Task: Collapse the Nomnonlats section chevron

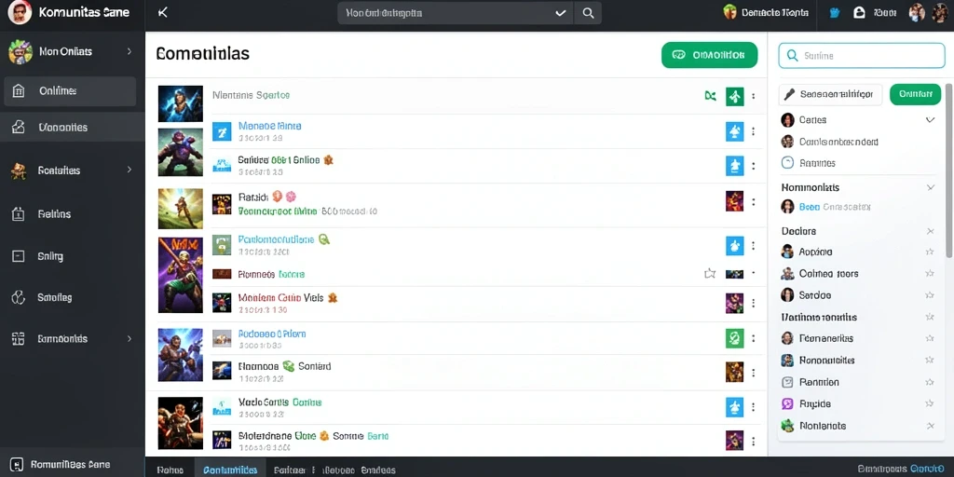Action: tap(931, 187)
